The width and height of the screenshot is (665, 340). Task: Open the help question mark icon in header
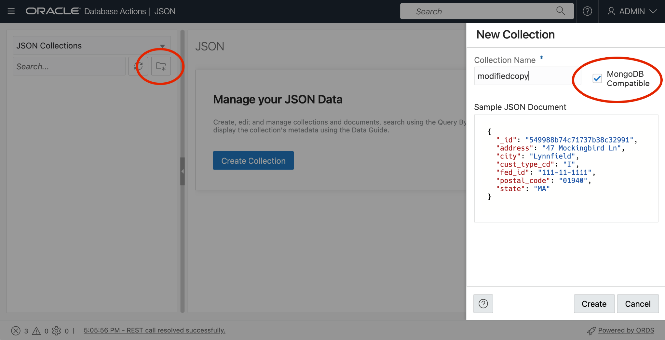click(x=587, y=11)
